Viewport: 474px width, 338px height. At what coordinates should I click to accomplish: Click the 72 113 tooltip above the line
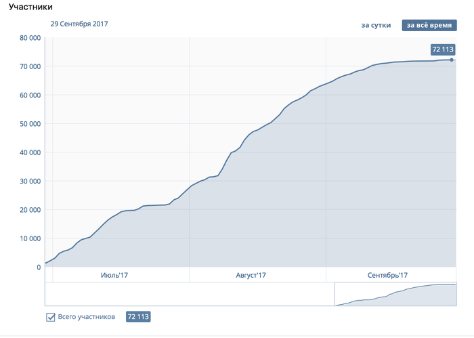coord(442,49)
